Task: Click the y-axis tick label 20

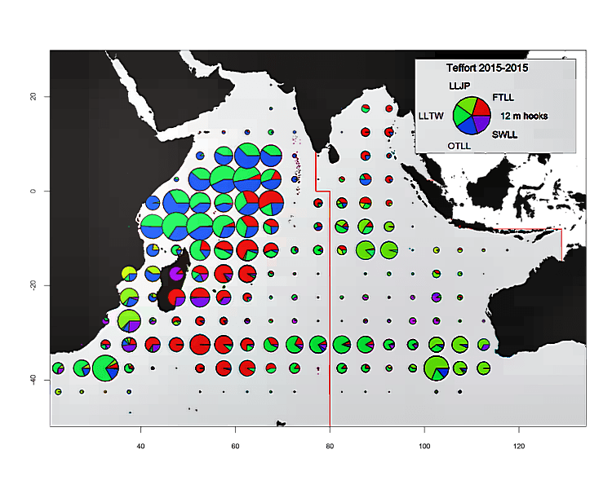Action: 33,96
